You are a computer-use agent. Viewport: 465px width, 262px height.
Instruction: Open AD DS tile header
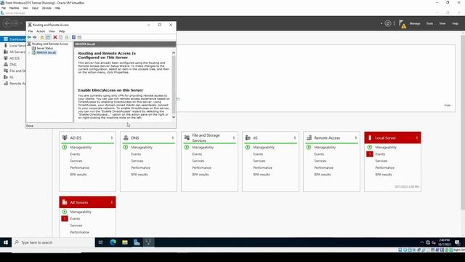[87, 138]
